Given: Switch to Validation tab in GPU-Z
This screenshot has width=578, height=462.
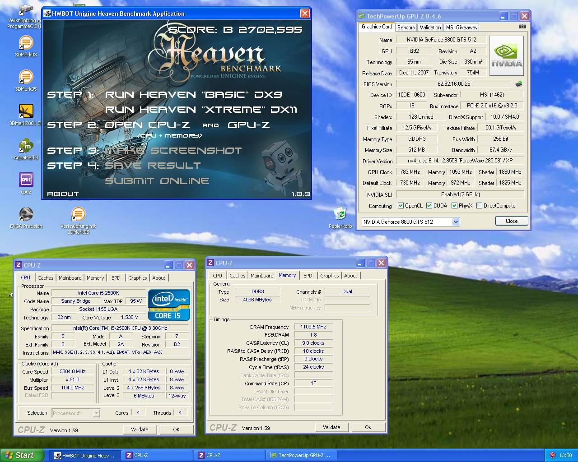Looking at the screenshot, I should (430, 27).
